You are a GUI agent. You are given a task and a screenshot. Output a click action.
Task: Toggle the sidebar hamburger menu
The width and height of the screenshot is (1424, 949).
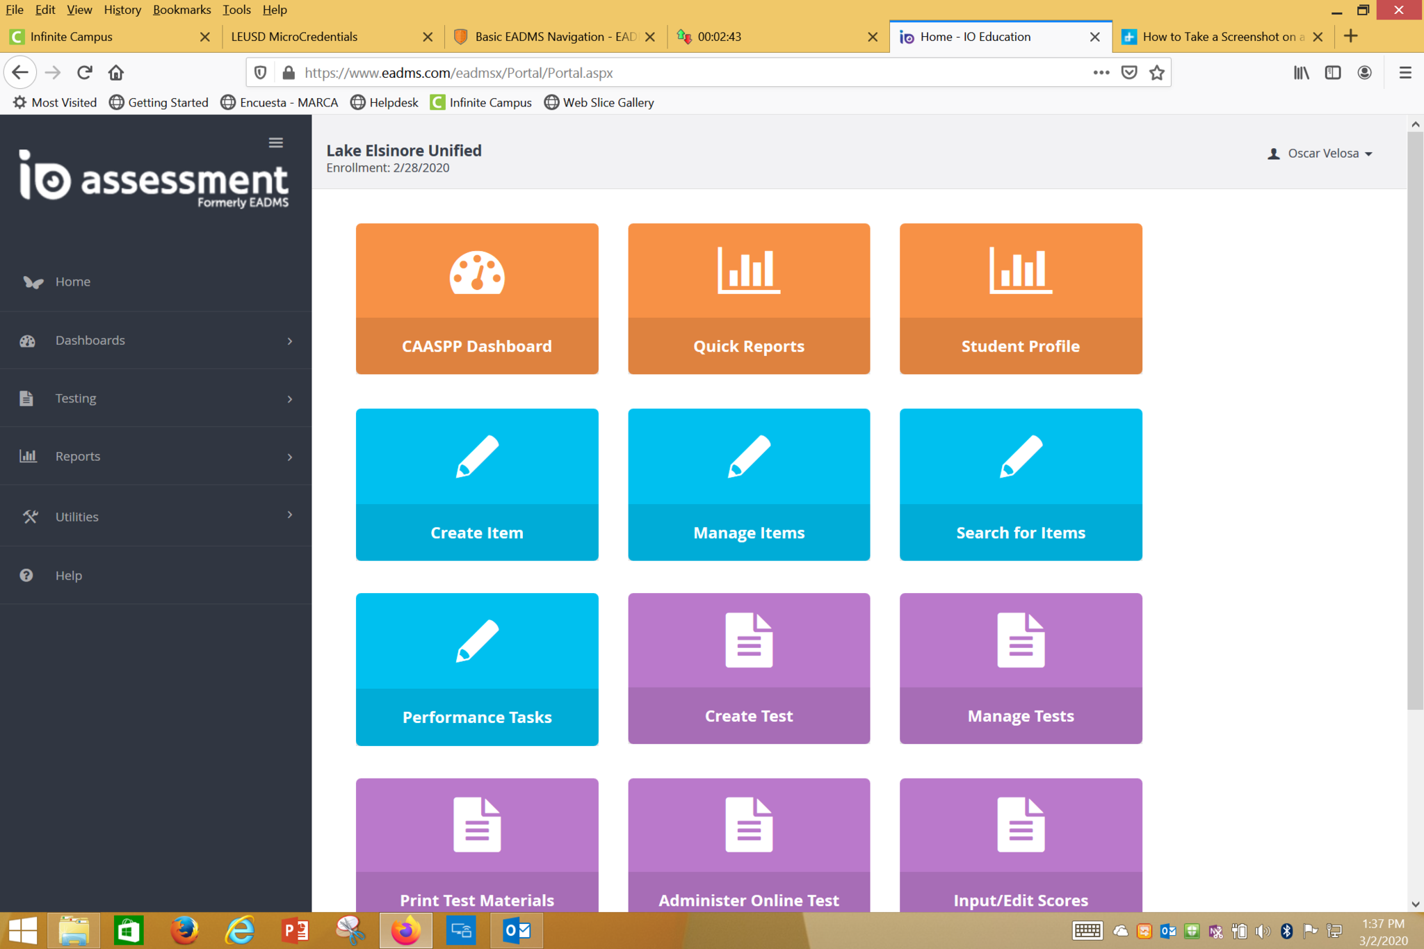coord(276,143)
